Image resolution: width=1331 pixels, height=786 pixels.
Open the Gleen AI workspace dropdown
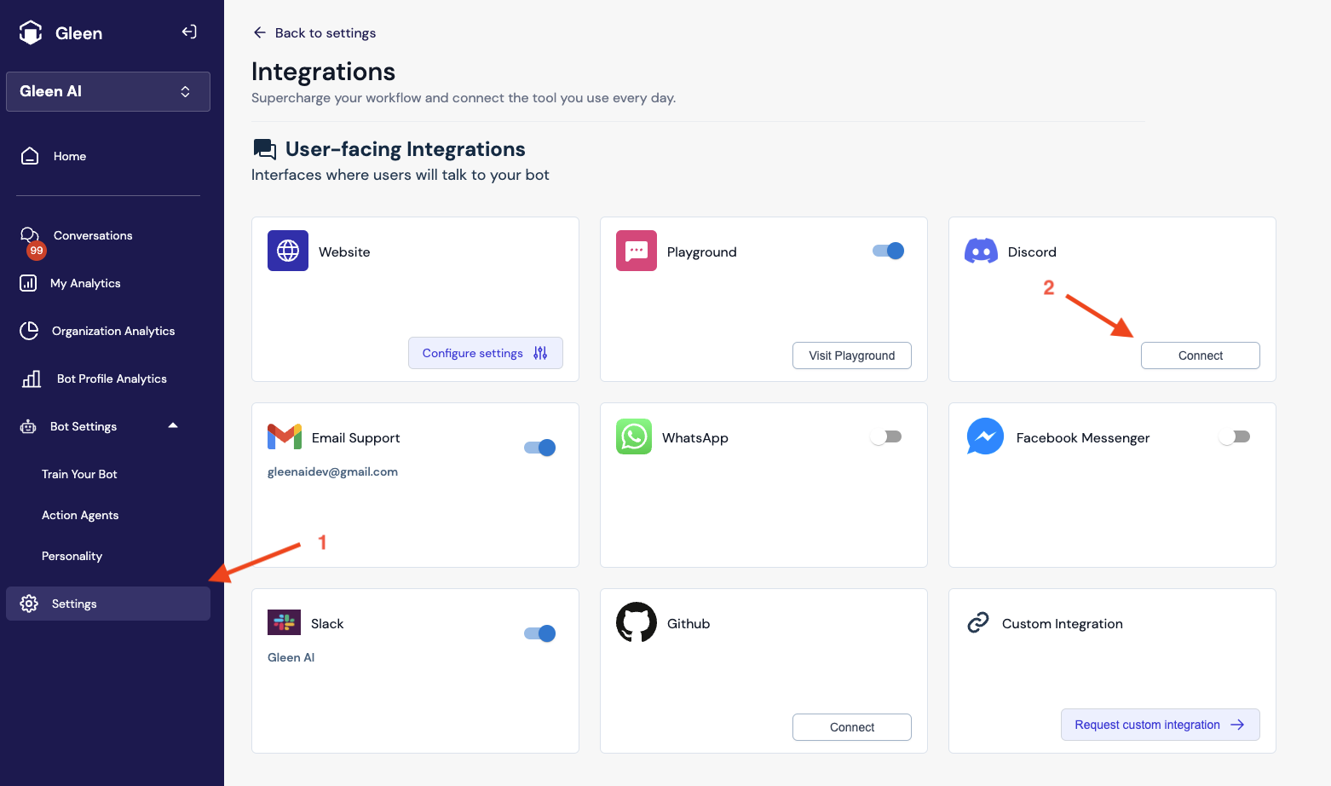coord(108,91)
